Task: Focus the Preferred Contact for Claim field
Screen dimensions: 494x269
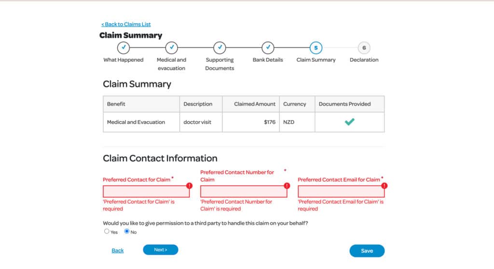Action: tap(146, 191)
